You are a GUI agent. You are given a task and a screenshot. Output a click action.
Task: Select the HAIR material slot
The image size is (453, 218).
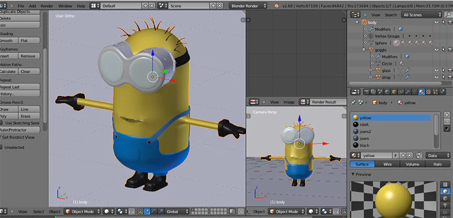coord(391,125)
